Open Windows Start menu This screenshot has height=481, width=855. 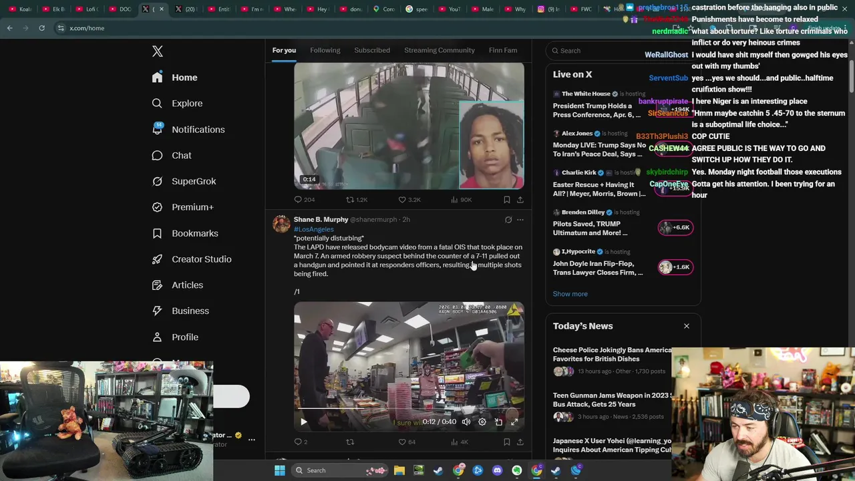280,470
